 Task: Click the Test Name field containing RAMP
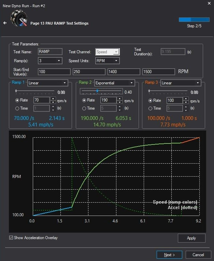[50, 52]
